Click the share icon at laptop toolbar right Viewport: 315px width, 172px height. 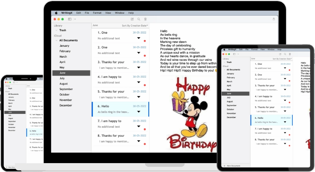click(274, 19)
